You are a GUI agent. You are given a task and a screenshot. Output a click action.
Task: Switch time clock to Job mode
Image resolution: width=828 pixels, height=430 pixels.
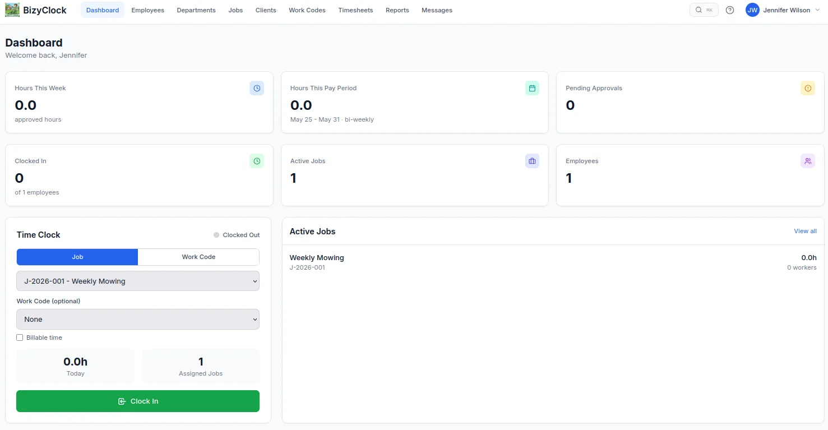pyautogui.click(x=77, y=257)
